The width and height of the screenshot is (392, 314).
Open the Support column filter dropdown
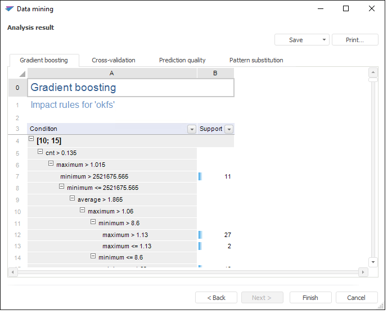point(229,129)
